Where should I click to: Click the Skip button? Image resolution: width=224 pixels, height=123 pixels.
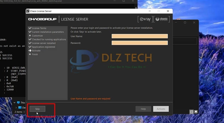(37, 109)
